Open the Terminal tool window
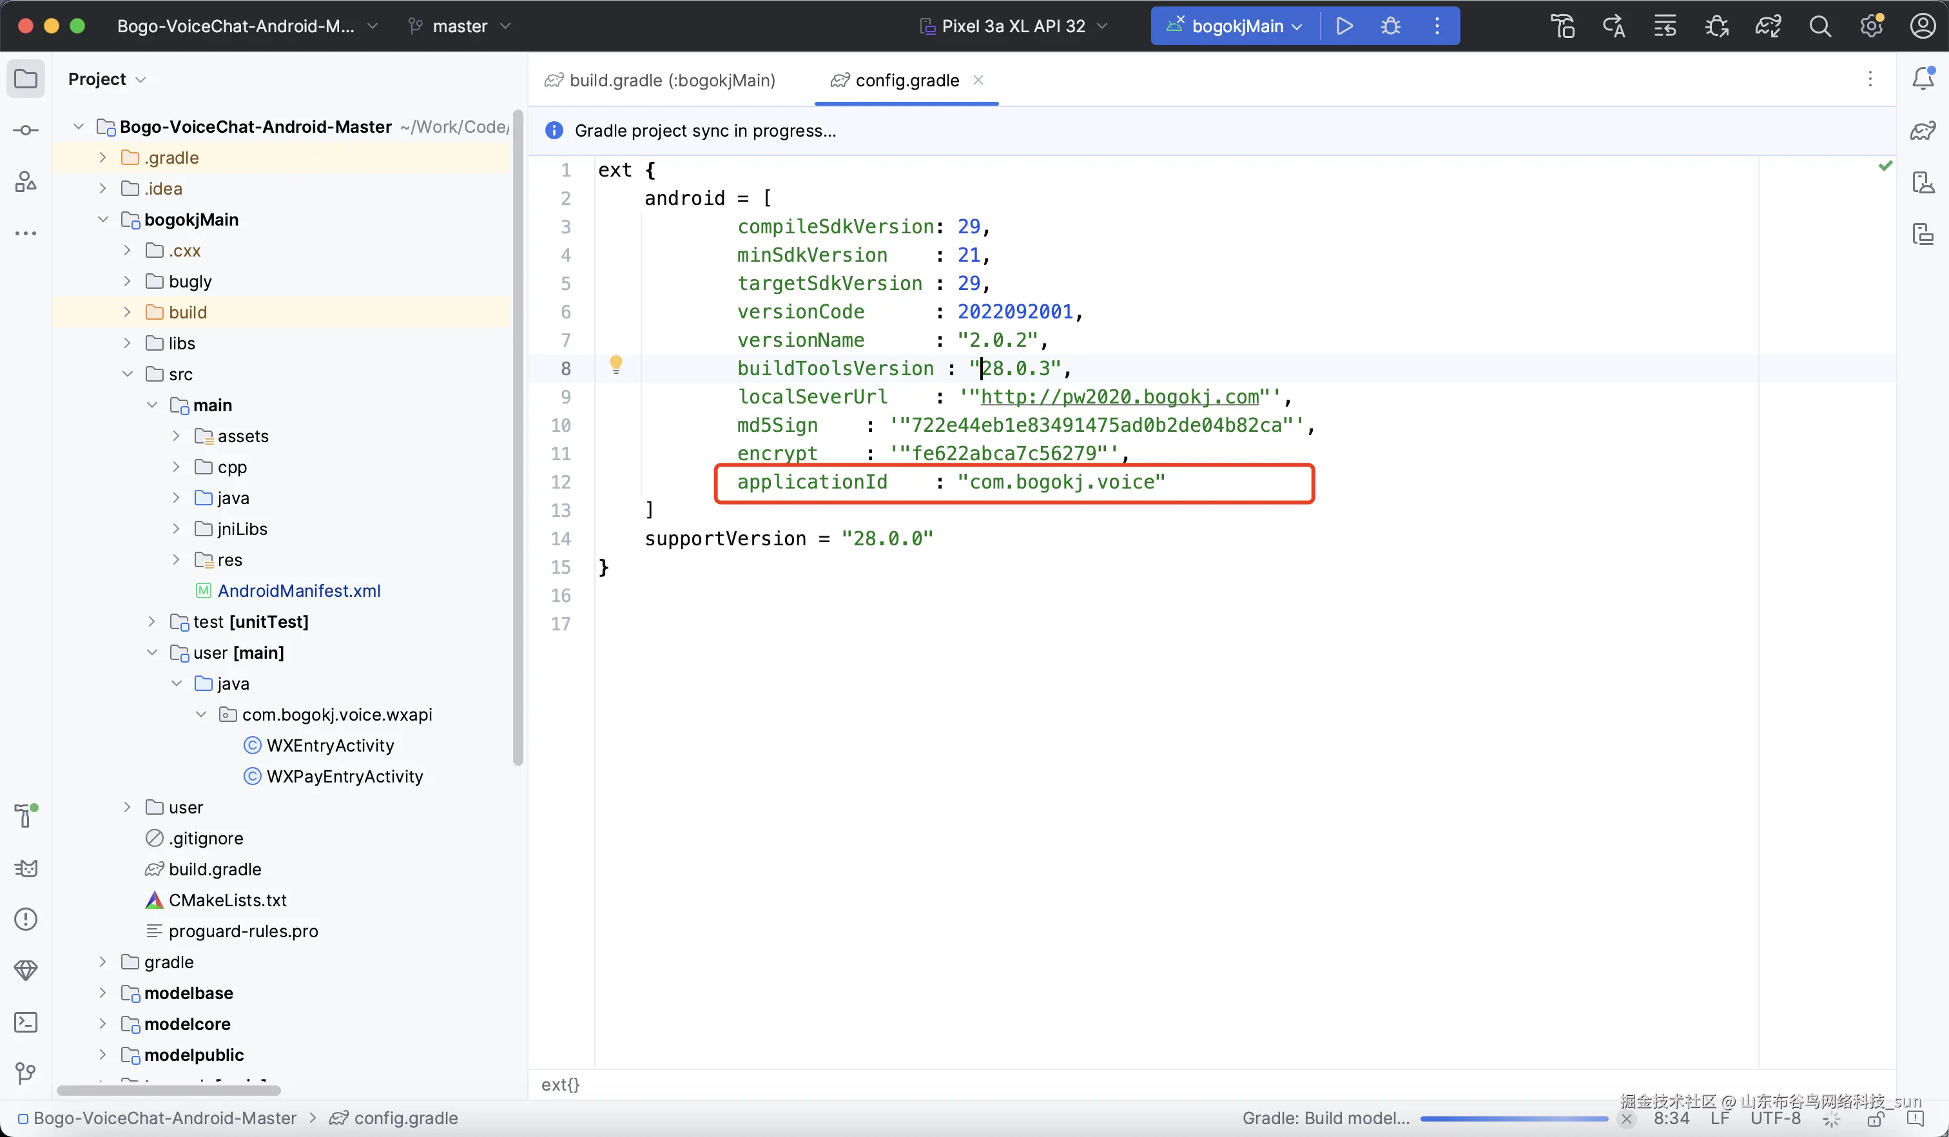Image resolution: width=1949 pixels, height=1137 pixels. pos(26,1022)
